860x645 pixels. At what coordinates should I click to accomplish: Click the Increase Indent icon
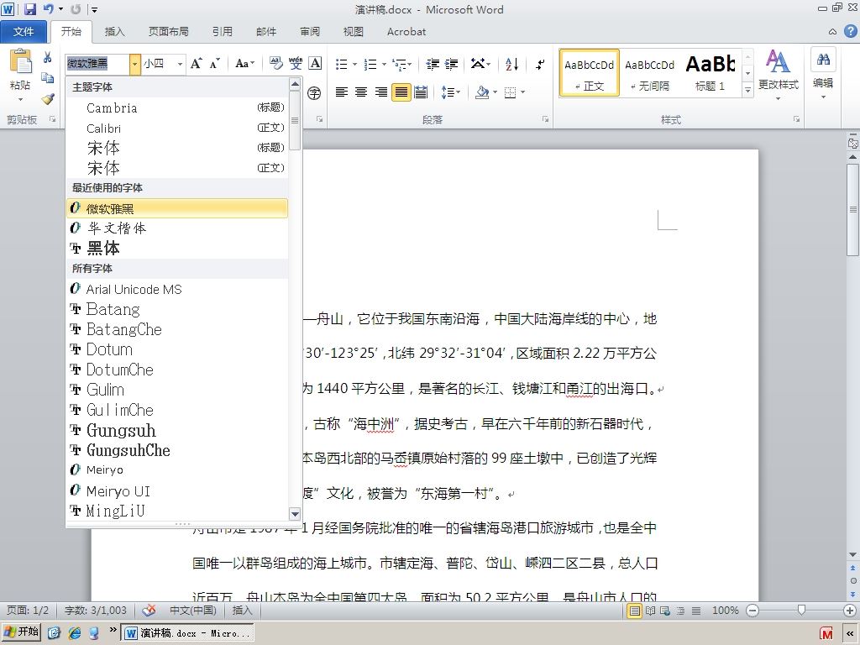tap(451, 64)
